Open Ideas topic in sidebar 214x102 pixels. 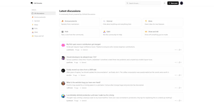[x=43, y=25]
